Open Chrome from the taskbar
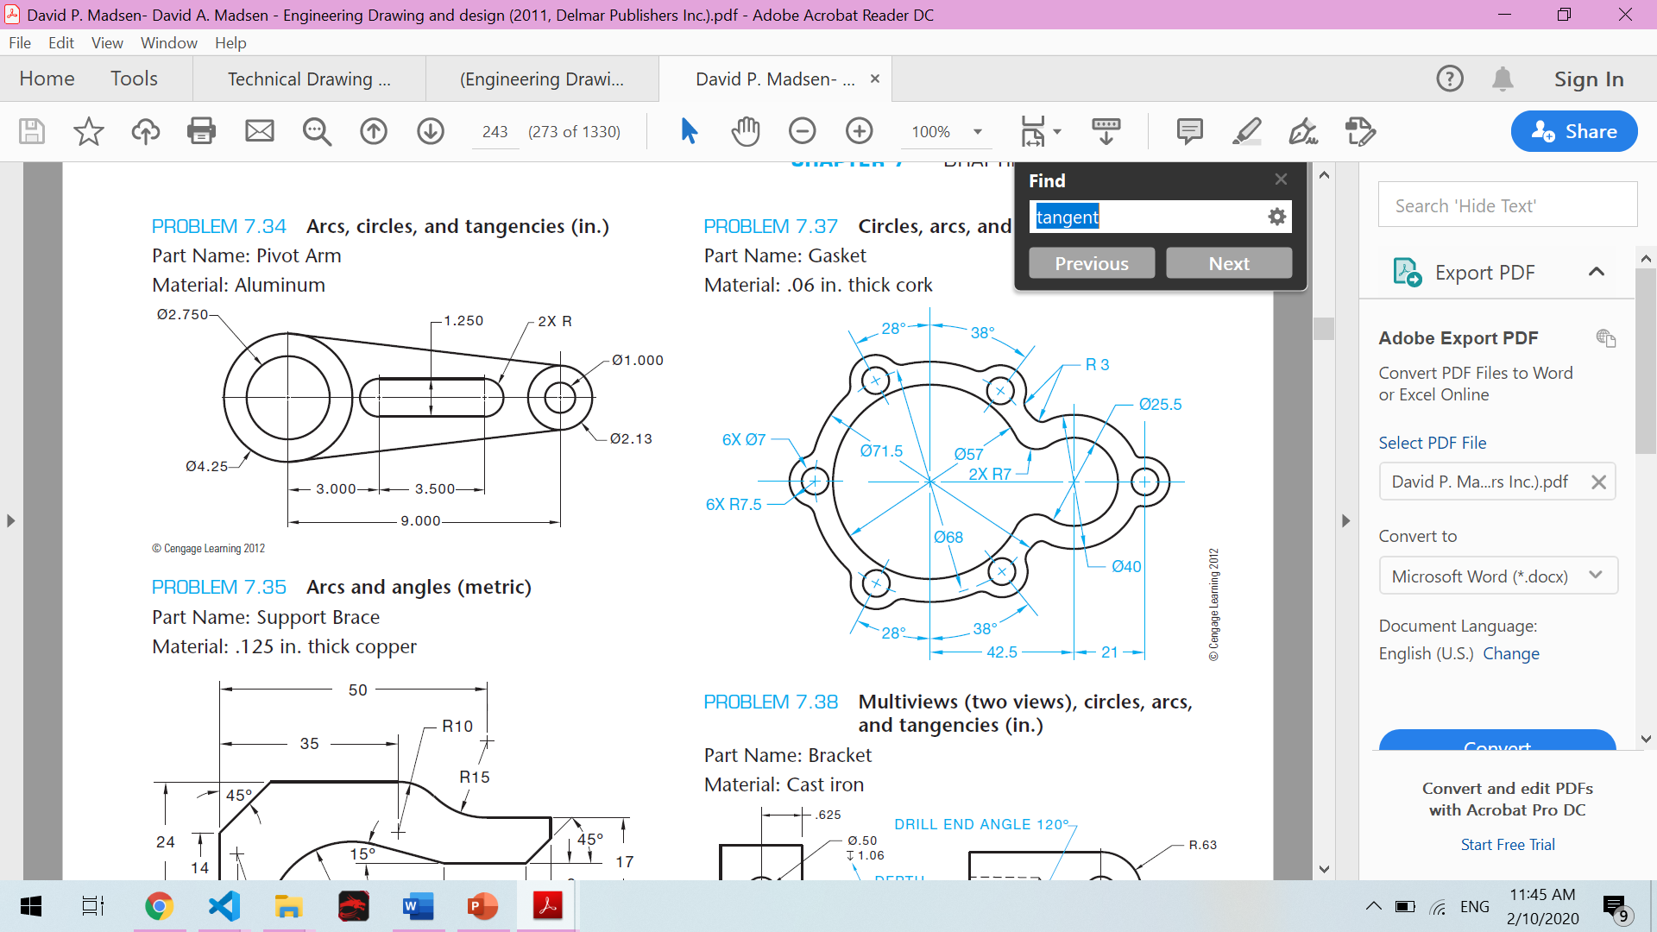The image size is (1657, 932). [x=159, y=907]
